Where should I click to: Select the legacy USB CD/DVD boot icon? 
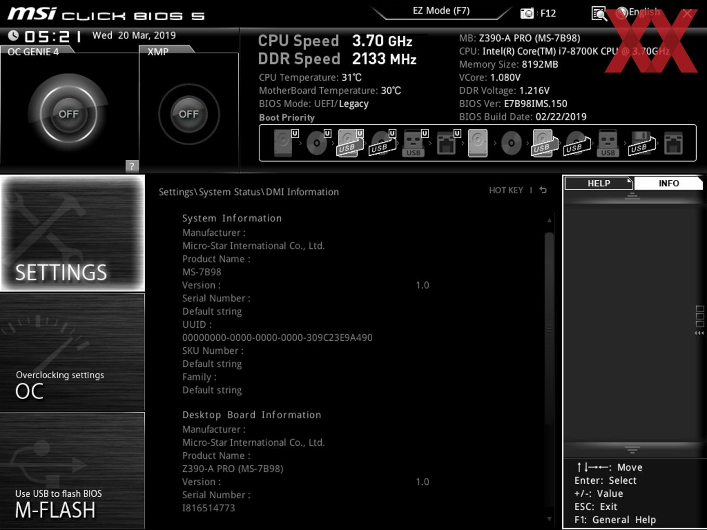click(x=577, y=143)
